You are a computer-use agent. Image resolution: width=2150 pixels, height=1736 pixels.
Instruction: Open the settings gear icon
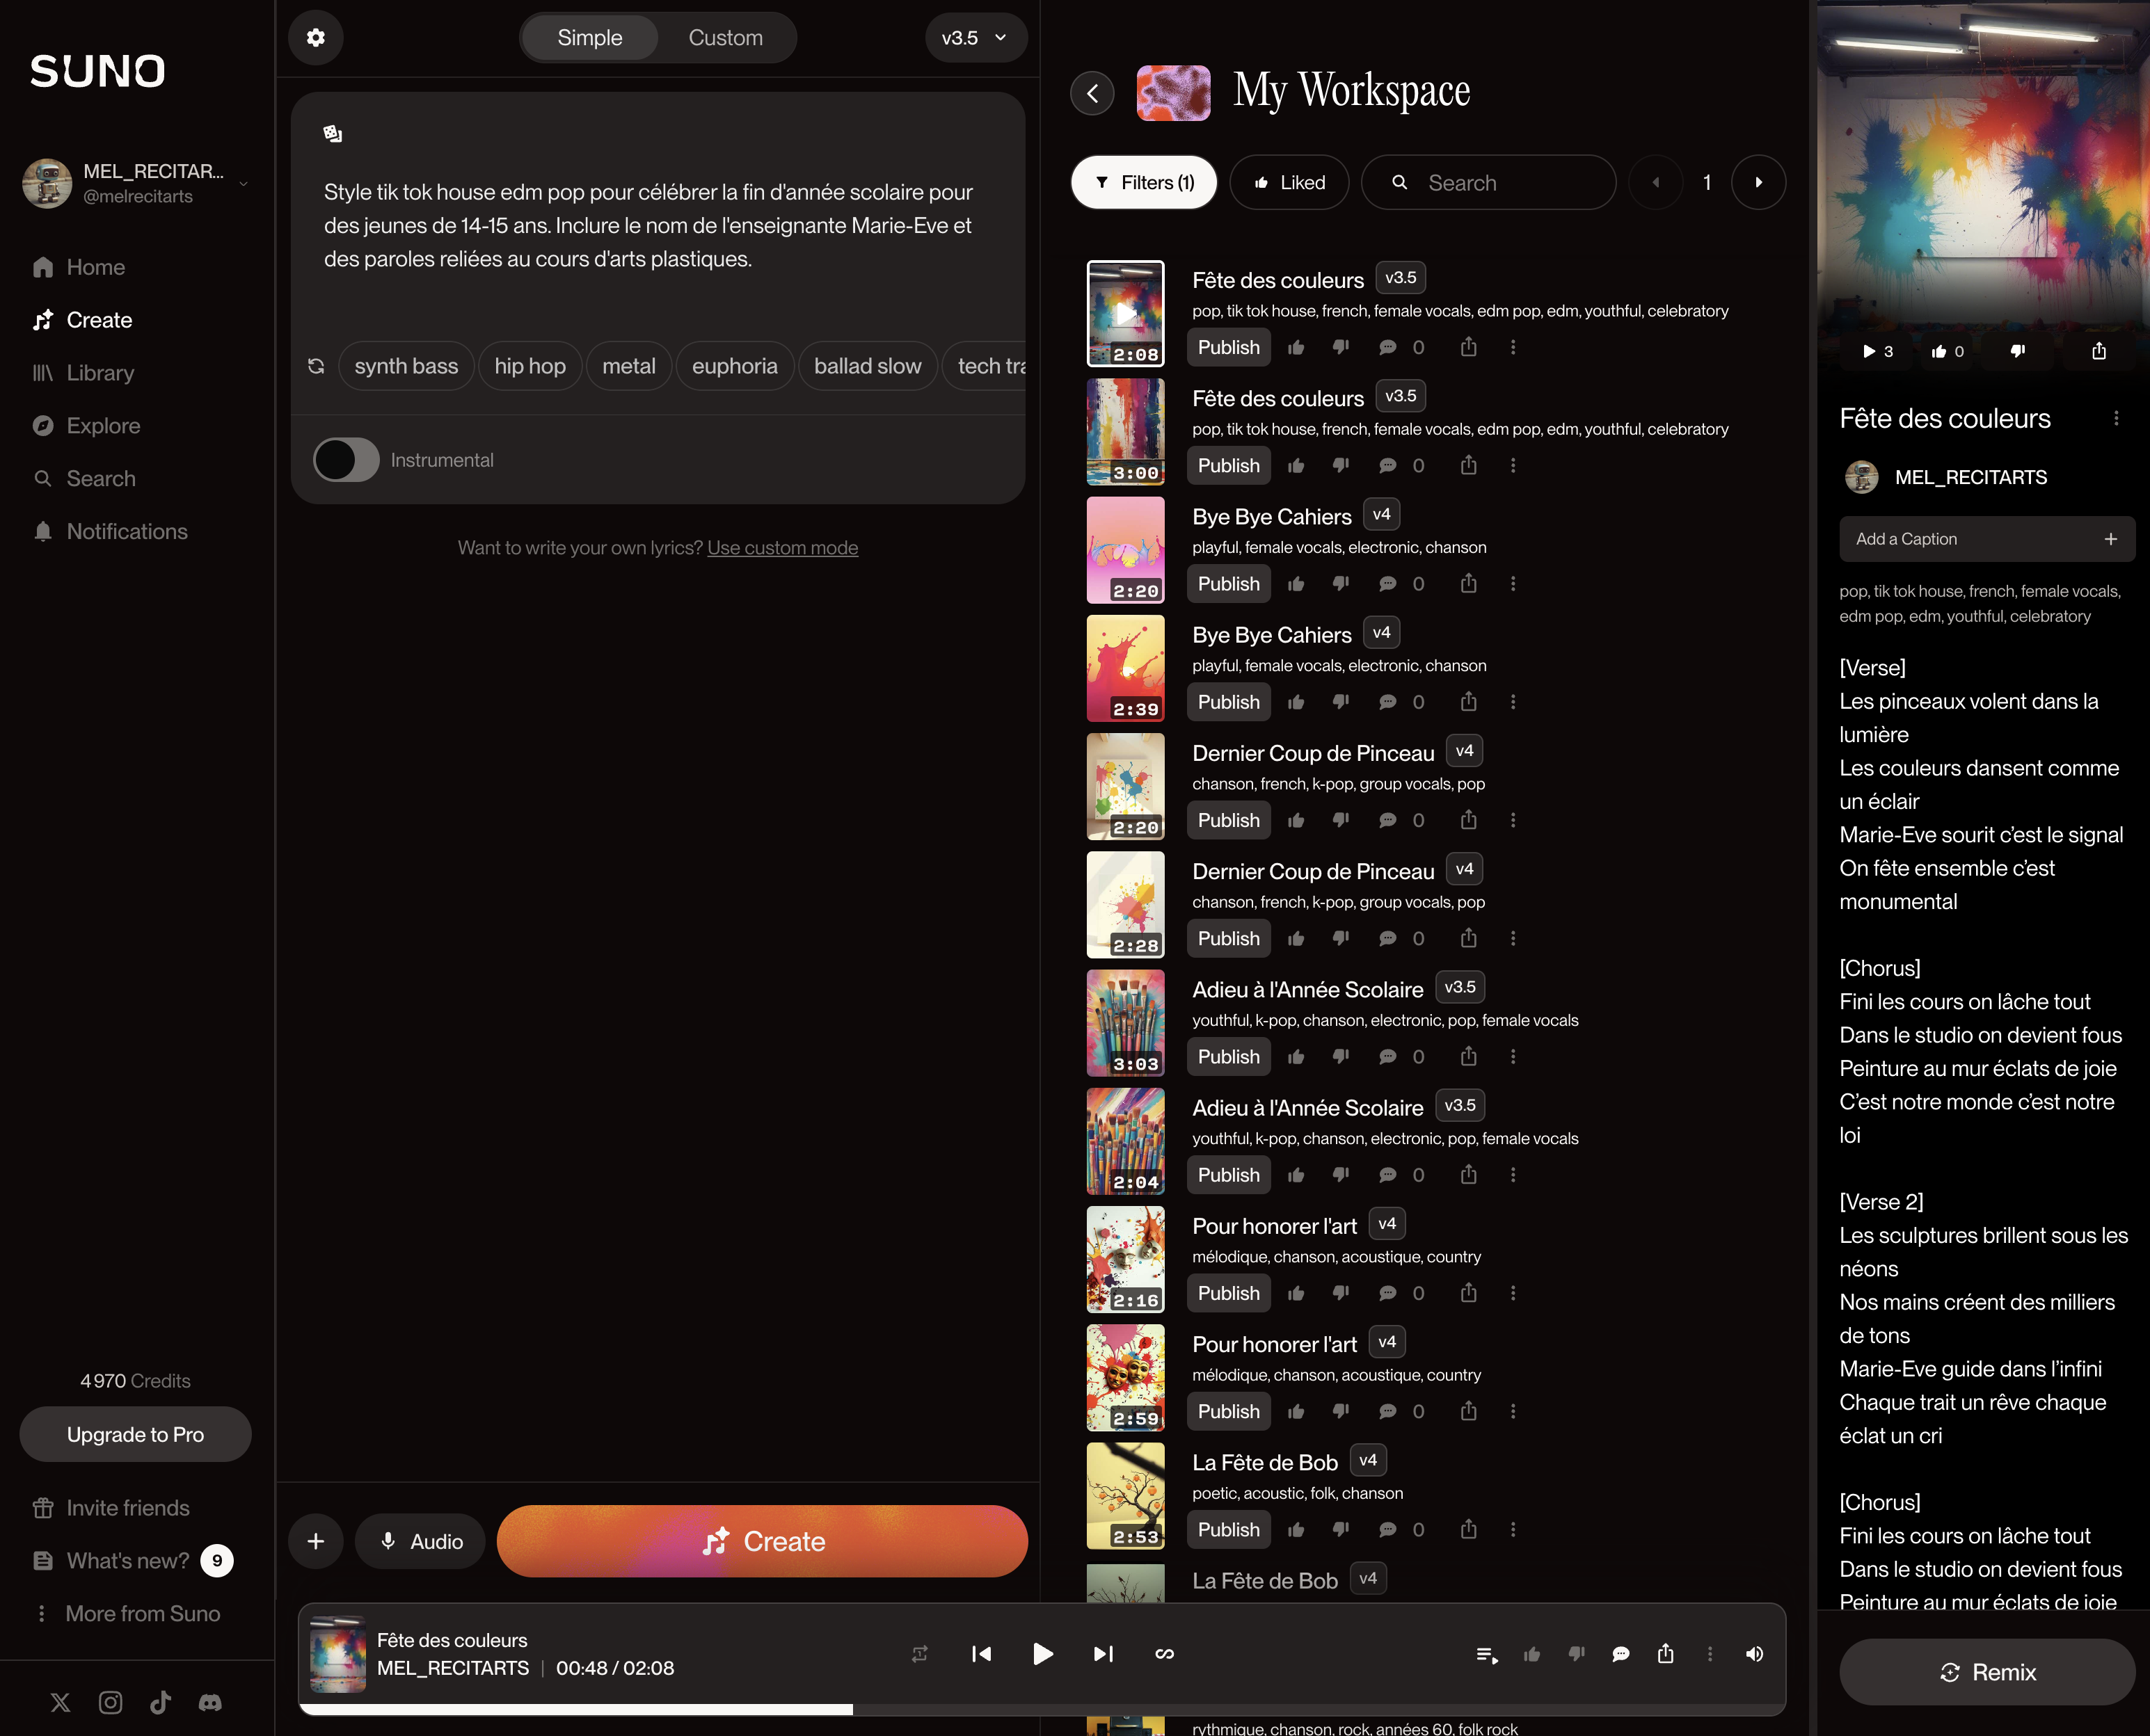point(315,37)
